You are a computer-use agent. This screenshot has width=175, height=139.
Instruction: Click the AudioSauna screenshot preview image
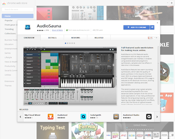coord(70,76)
